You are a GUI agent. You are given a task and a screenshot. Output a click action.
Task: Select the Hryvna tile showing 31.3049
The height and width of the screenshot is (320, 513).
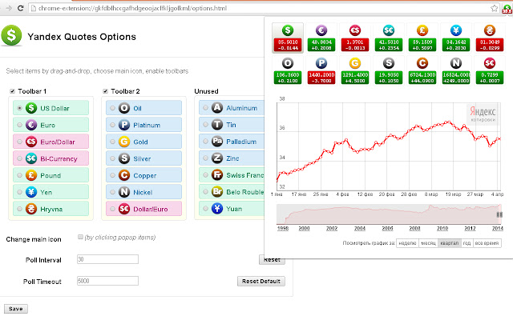click(x=490, y=38)
